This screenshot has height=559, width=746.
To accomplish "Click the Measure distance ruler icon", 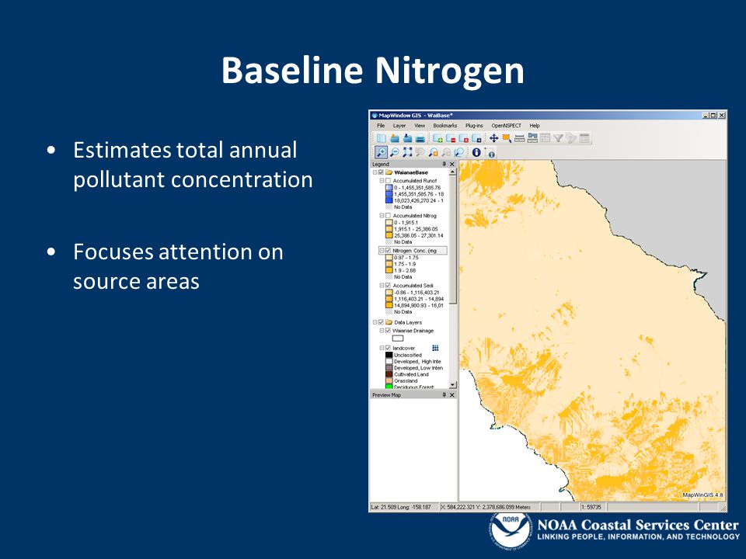I will tap(520, 138).
